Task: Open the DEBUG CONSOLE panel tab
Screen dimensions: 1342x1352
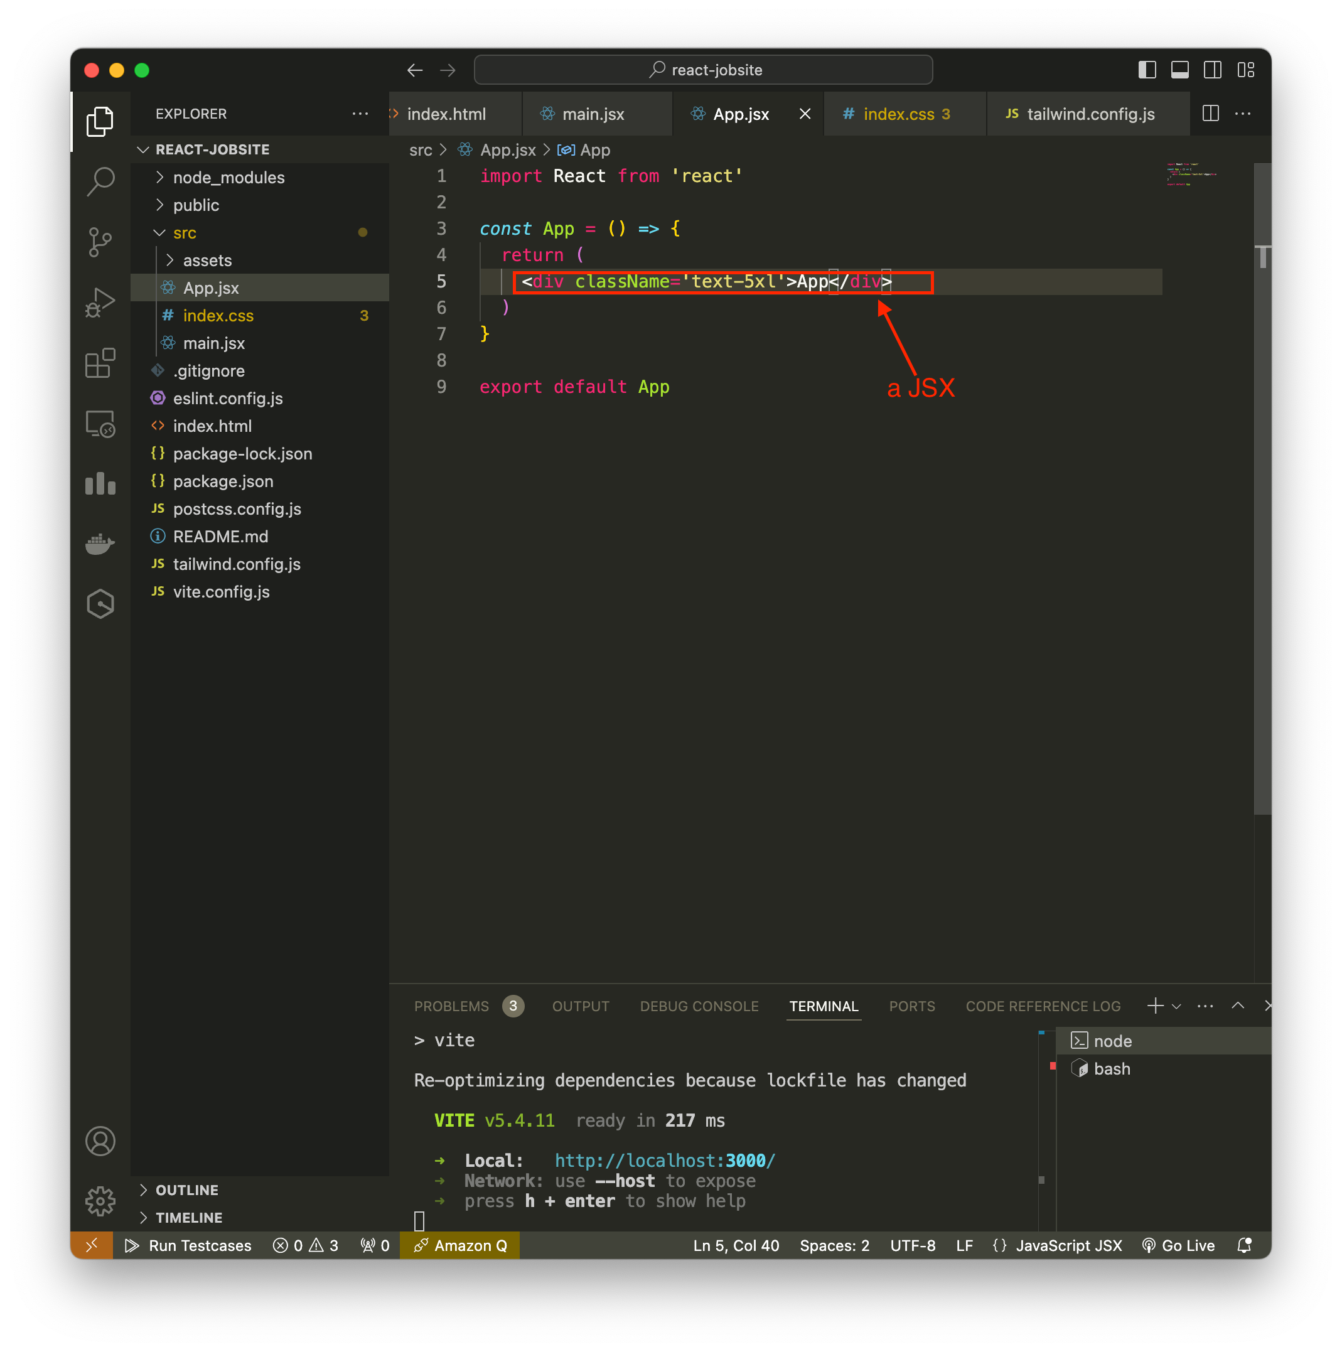Action: pyautogui.click(x=700, y=1006)
